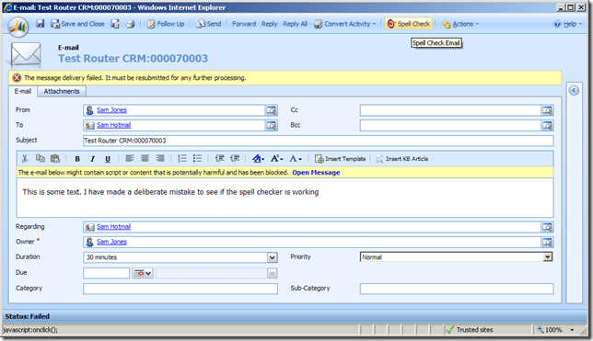Screen dimensions: 593x341
Task: Click the CRM logo icon
Action: [18, 27]
